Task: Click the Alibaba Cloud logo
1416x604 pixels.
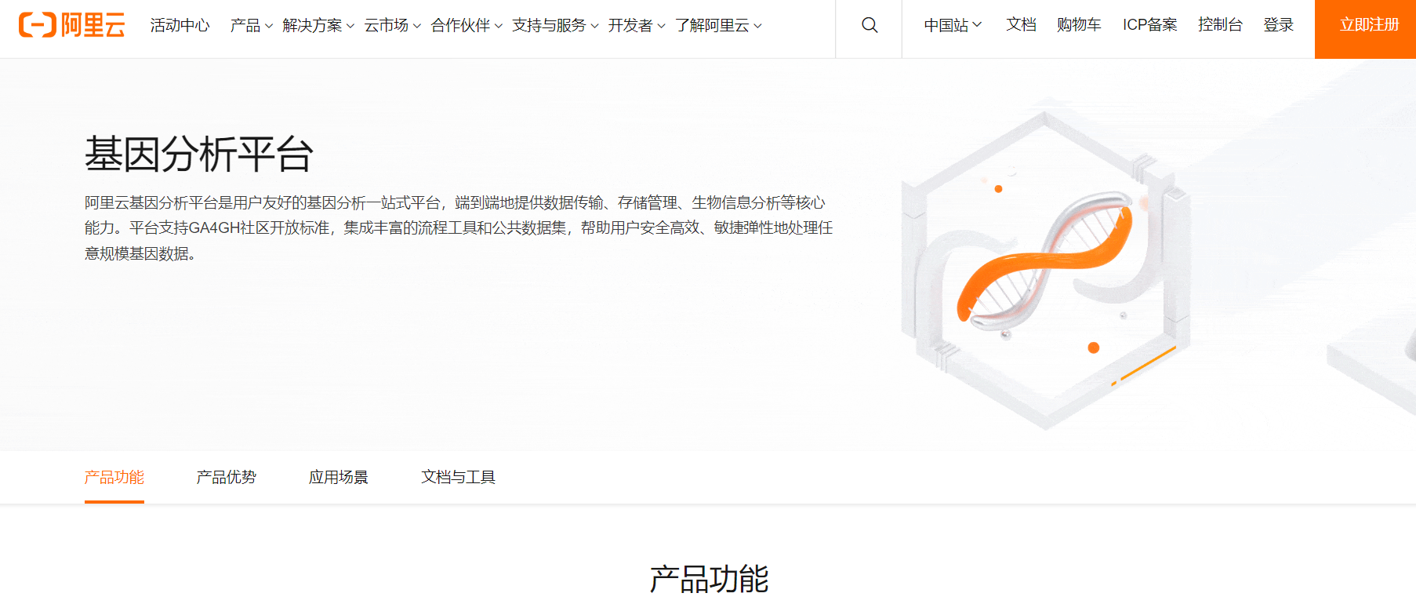Action: (71, 25)
